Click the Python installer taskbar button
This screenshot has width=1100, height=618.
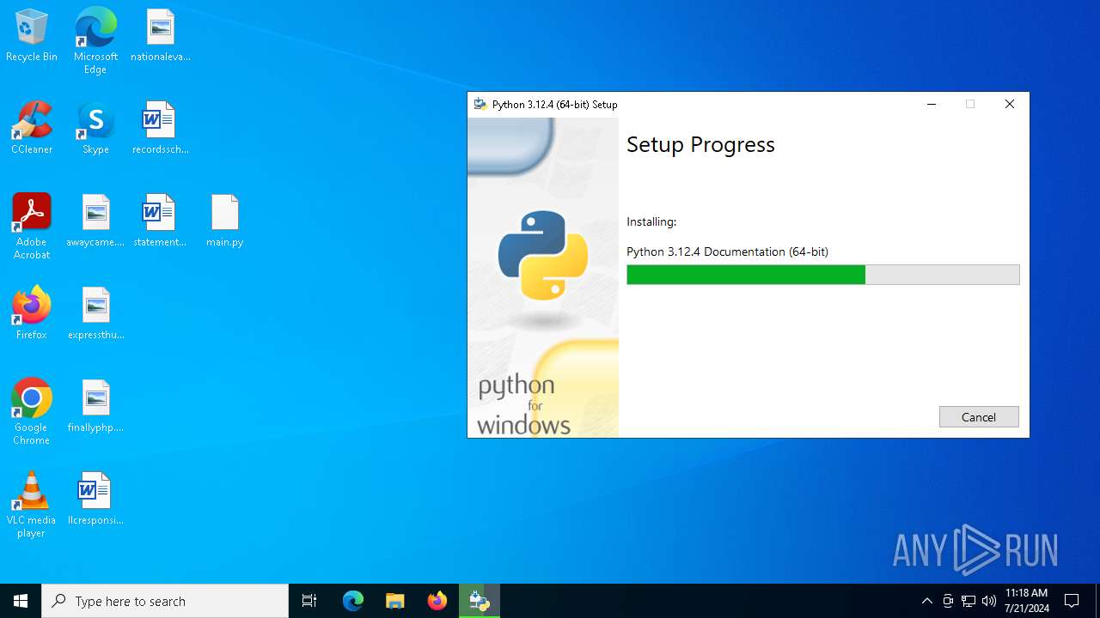480,601
